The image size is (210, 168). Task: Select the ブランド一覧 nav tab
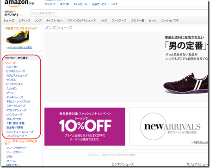[137, 20]
